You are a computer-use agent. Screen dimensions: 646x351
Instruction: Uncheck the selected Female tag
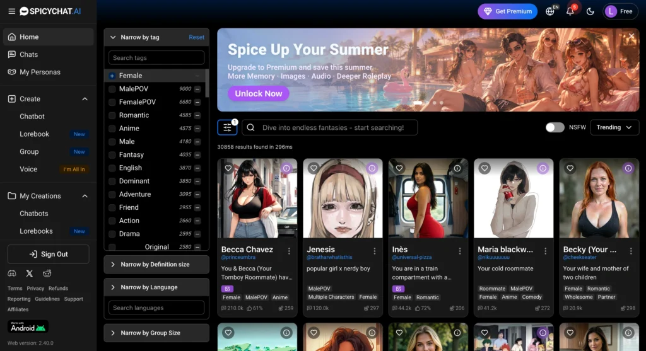coord(112,76)
